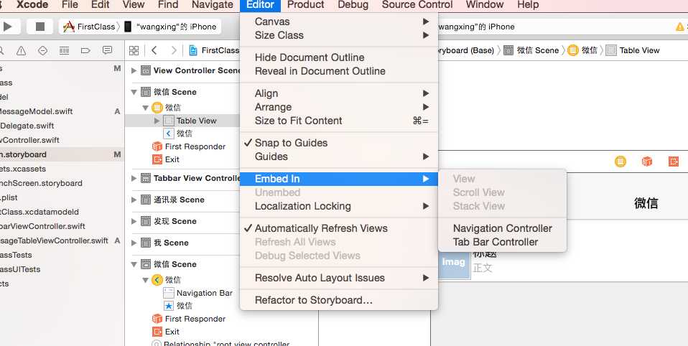
Task: Expand the 我 Scene
Action: (134, 243)
